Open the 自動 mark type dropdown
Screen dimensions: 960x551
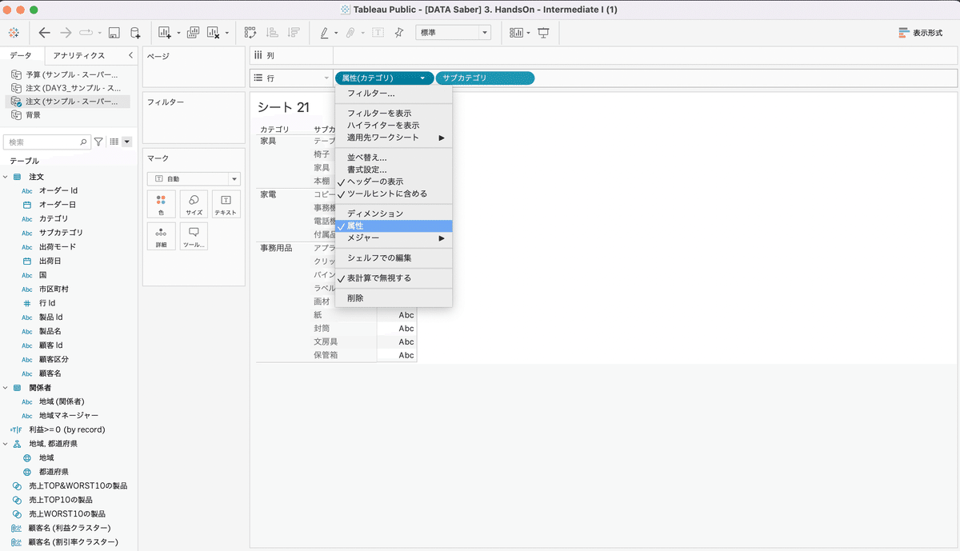[194, 179]
